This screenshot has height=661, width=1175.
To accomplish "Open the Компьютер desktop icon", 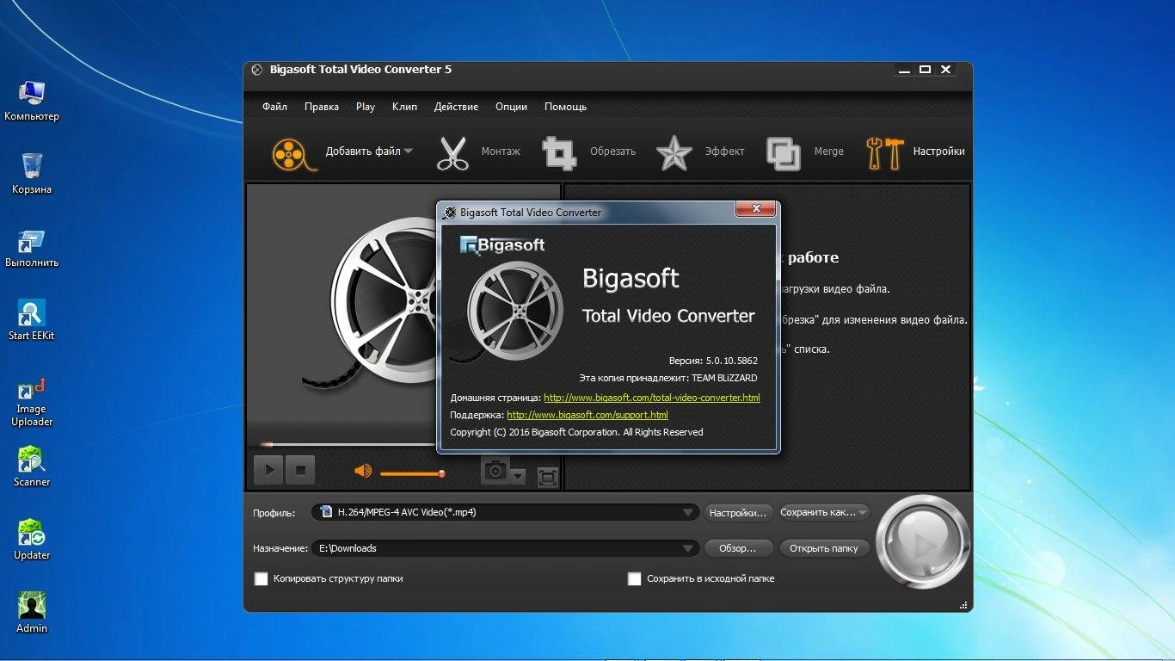I will click(x=32, y=101).
